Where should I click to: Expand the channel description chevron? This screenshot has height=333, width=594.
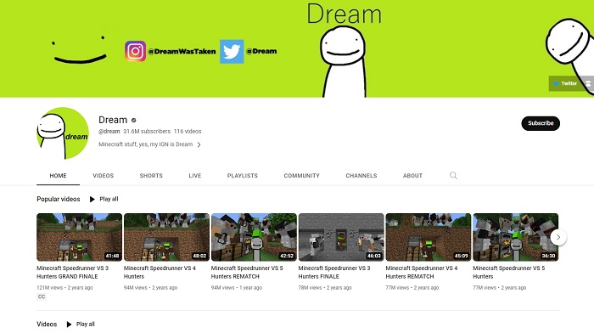pos(199,144)
